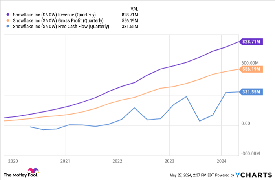This screenshot has width=275, height=180.
Task: Click the orange 556.19M end-of-line flag
Action: [x=252, y=69]
